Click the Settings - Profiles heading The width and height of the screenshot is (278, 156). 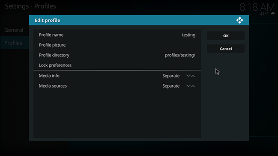pos(30,6)
